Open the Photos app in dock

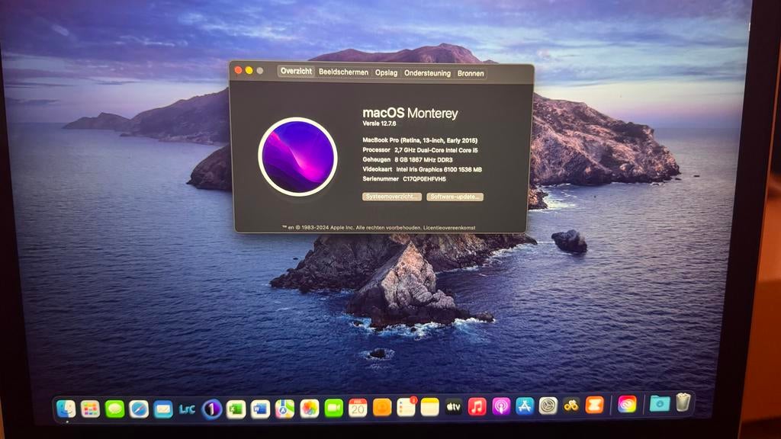pyautogui.click(x=310, y=409)
